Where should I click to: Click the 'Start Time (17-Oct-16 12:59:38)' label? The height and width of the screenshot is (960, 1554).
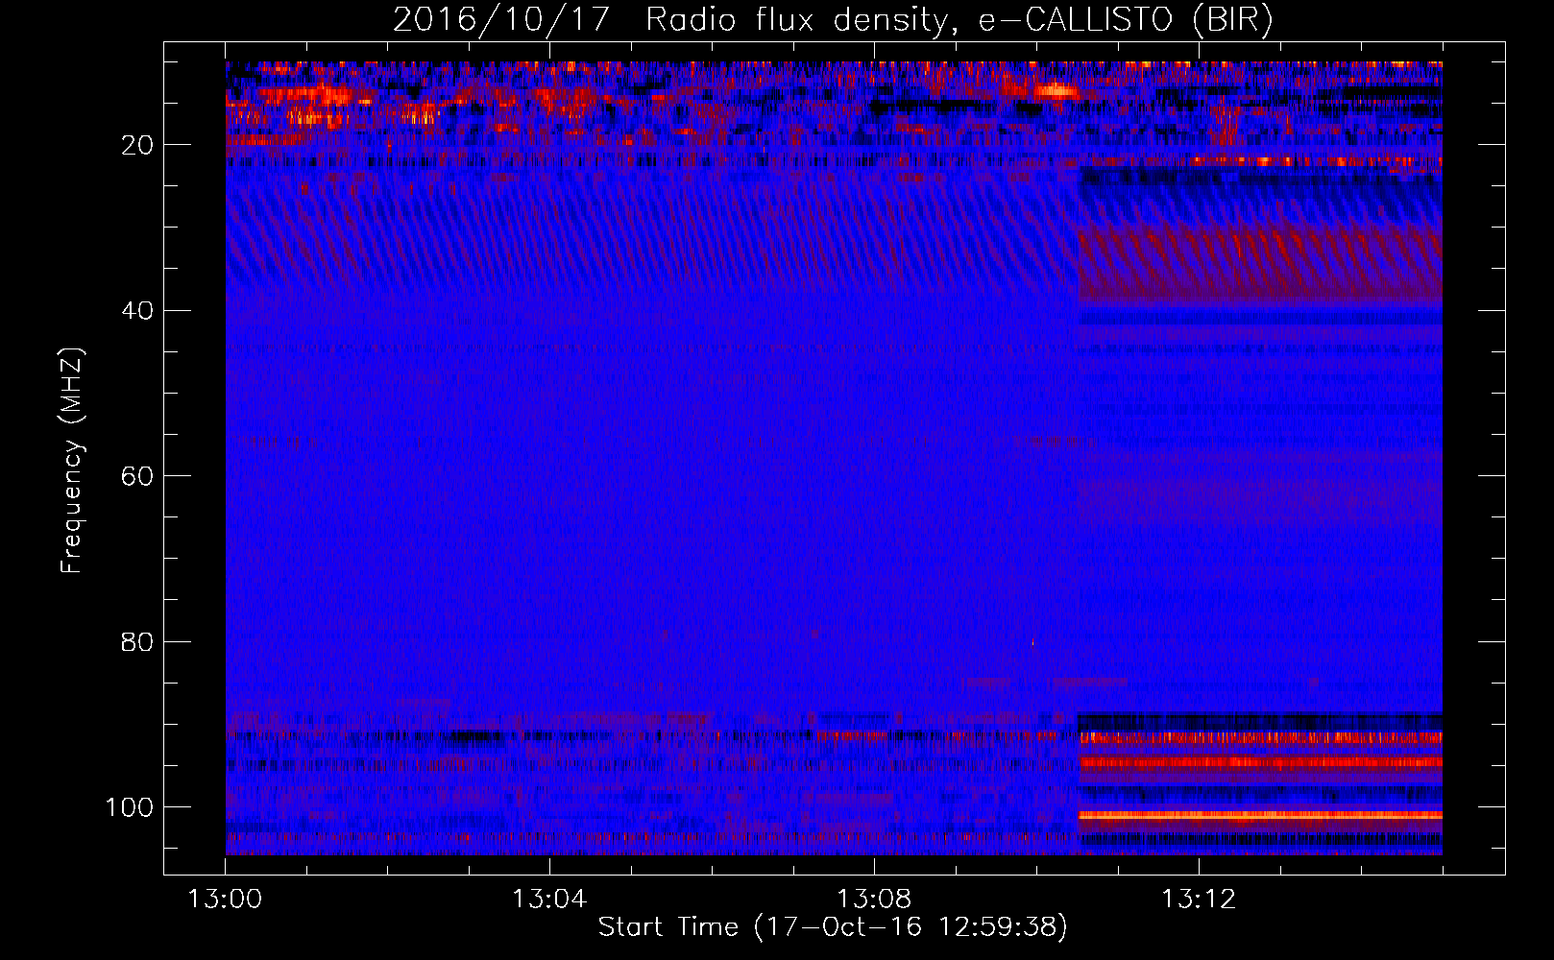833,927
